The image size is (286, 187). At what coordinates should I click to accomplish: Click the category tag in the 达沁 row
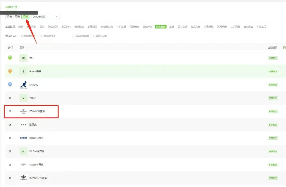(273, 58)
